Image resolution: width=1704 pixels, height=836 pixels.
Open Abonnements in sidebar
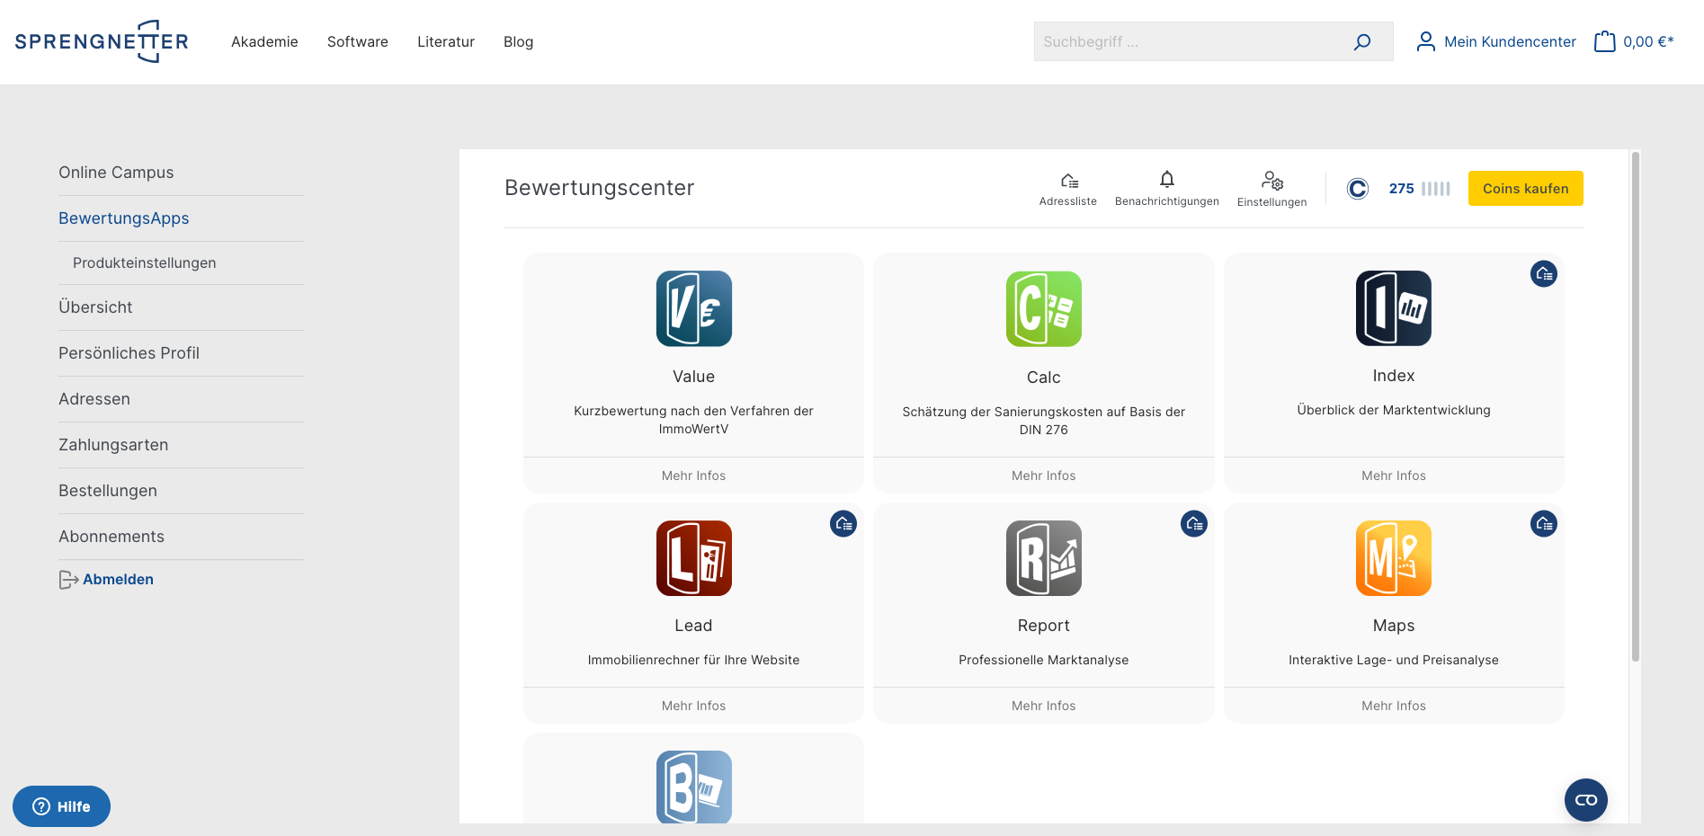click(181, 537)
